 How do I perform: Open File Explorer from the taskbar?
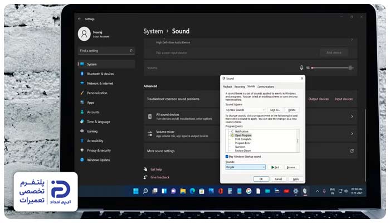point(183,191)
